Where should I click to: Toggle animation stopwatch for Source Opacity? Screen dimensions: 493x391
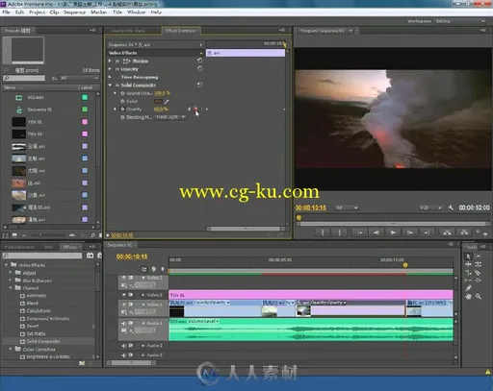(x=122, y=93)
